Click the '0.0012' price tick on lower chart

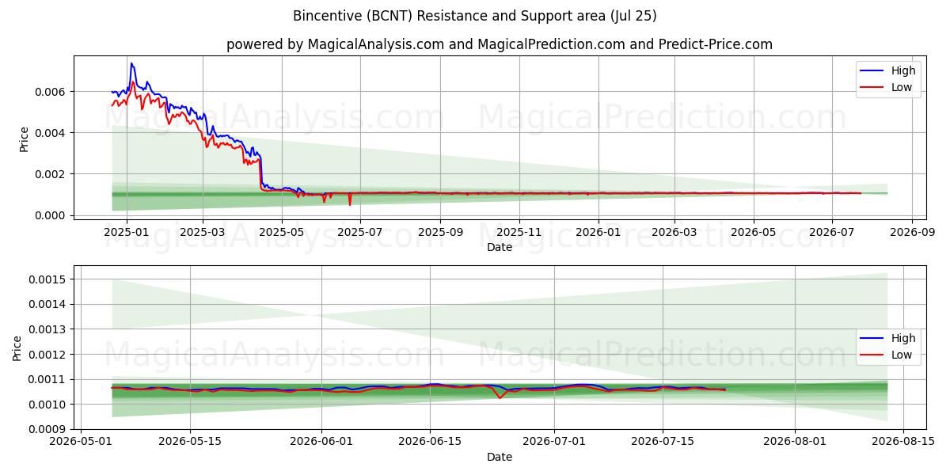tap(49, 355)
